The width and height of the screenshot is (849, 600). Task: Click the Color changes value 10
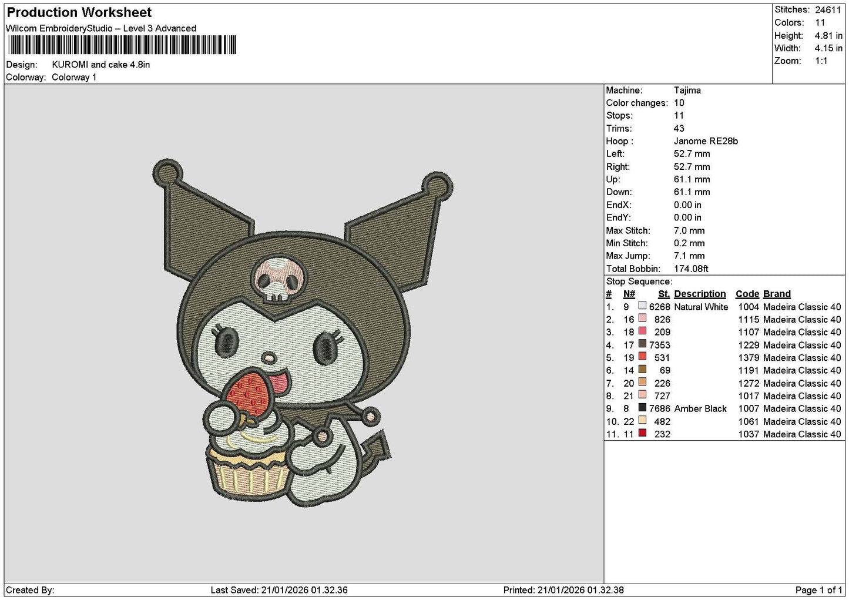[679, 103]
